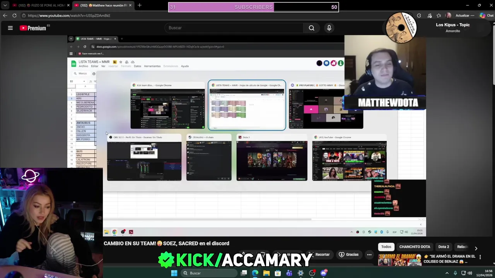
Task: Select the Dota 2 filter chip
Action: click(x=444, y=247)
